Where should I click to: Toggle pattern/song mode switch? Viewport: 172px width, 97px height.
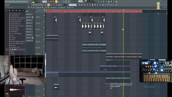coord(33,2)
